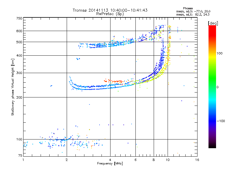
Task: Click the 'Stationary phase Virtual Height [km]' axis label
Action: [x=13, y=87]
